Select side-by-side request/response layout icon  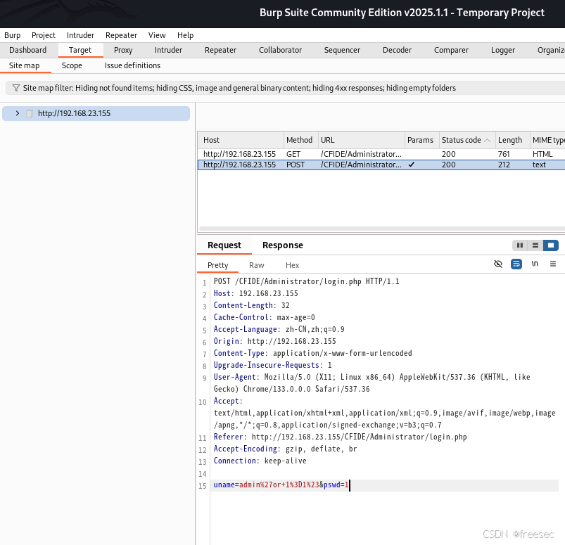tap(519, 245)
